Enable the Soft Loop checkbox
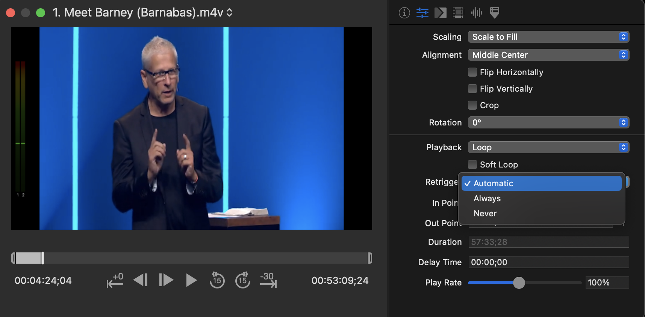The height and width of the screenshot is (317, 645). (472, 165)
